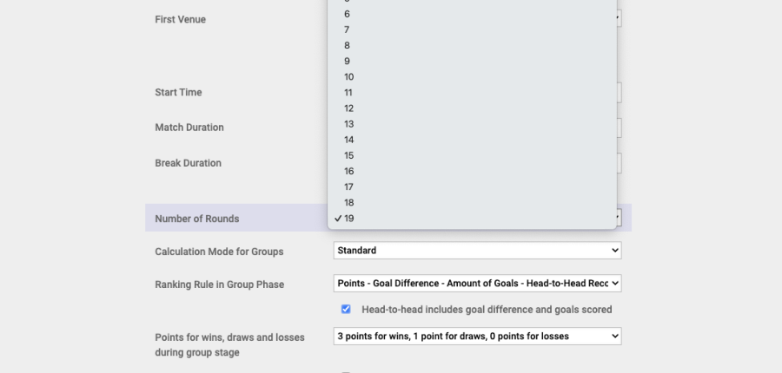Expand the Ranking Rule in Group Phase dropdown
Screen dimensions: 782x373
click(x=477, y=284)
